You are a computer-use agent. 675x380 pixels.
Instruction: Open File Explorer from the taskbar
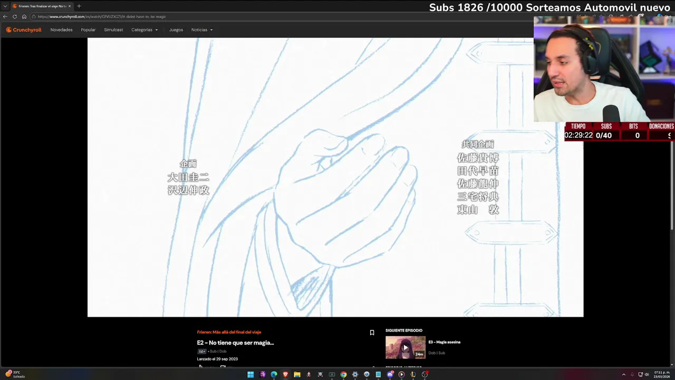point(297,375)
